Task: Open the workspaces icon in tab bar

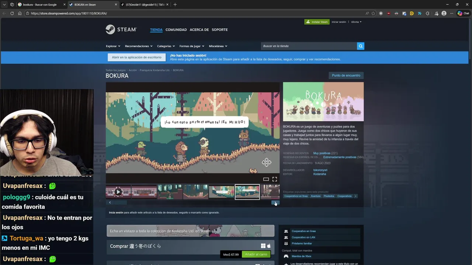Action: 12,4
